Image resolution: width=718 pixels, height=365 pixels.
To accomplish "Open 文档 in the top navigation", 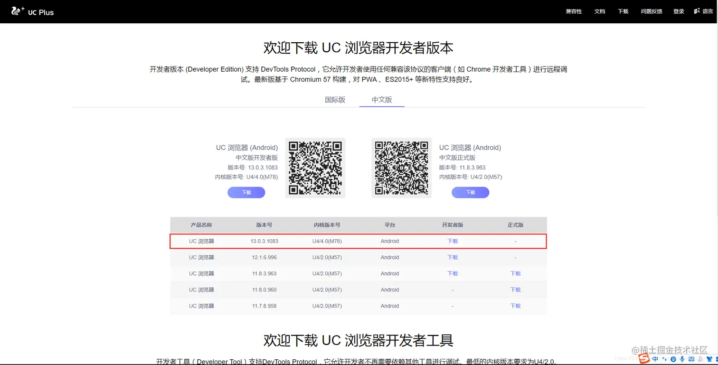I will (x=599, y=11).
